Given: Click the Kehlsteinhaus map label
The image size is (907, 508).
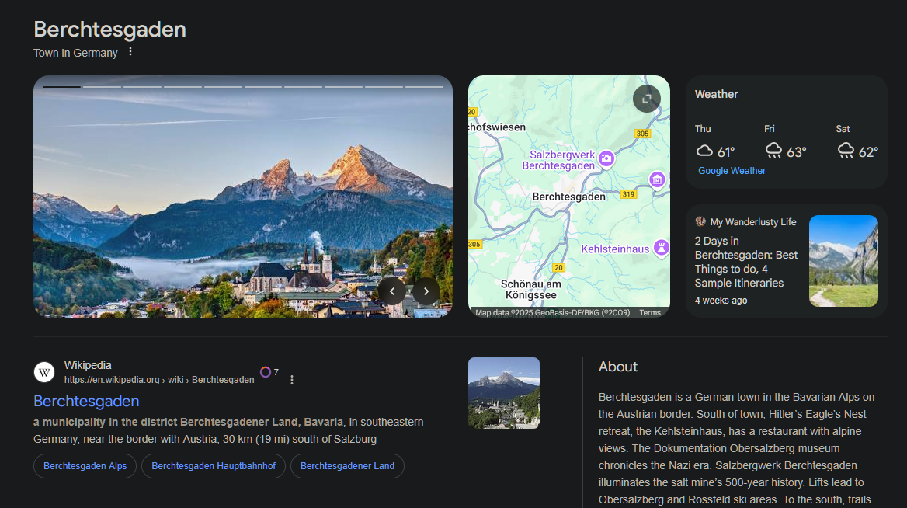Looking at the screenshot, I should 615,249.
